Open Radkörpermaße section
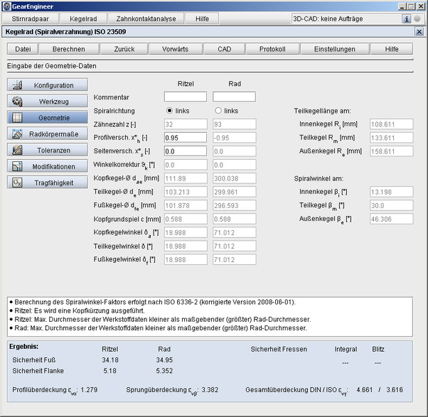 48,133
